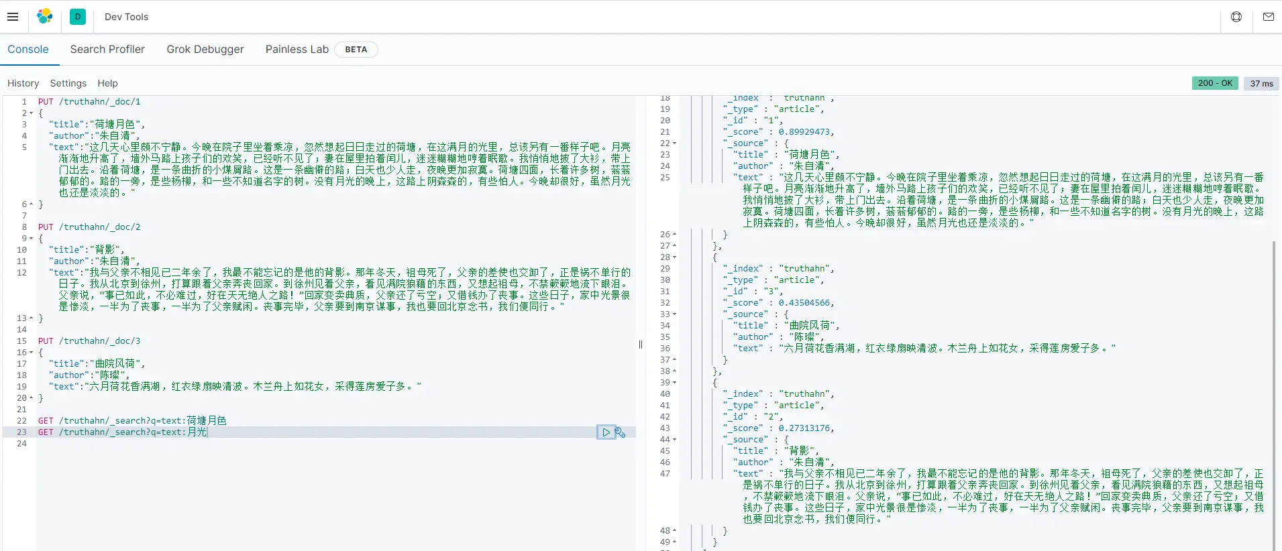Click the "_id" : "2" response line

tap(753, 417)
